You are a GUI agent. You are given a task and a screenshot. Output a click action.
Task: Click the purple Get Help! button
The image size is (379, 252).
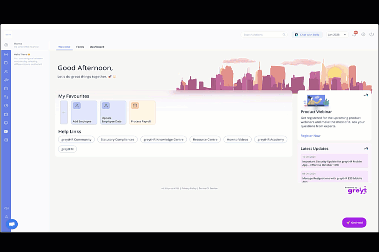(x=354, y=223)
